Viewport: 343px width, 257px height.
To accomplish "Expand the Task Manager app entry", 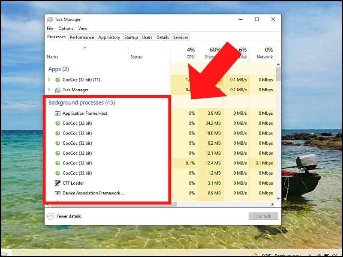I will (x=49, y=90).
